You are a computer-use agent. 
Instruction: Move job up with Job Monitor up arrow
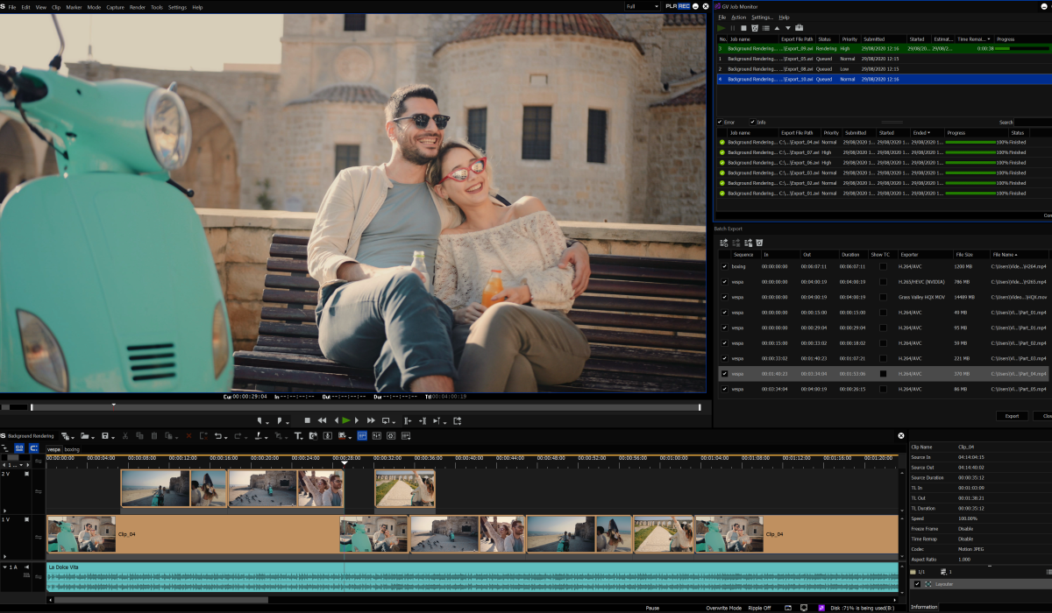777,28
